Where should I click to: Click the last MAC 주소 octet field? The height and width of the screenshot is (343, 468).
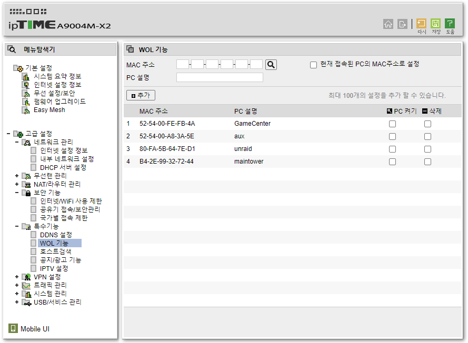[x=256, y=64]
